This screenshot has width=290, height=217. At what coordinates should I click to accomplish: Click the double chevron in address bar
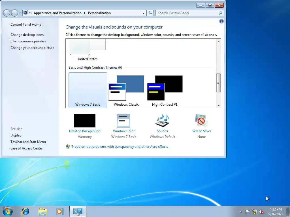(x=30, y=13)
